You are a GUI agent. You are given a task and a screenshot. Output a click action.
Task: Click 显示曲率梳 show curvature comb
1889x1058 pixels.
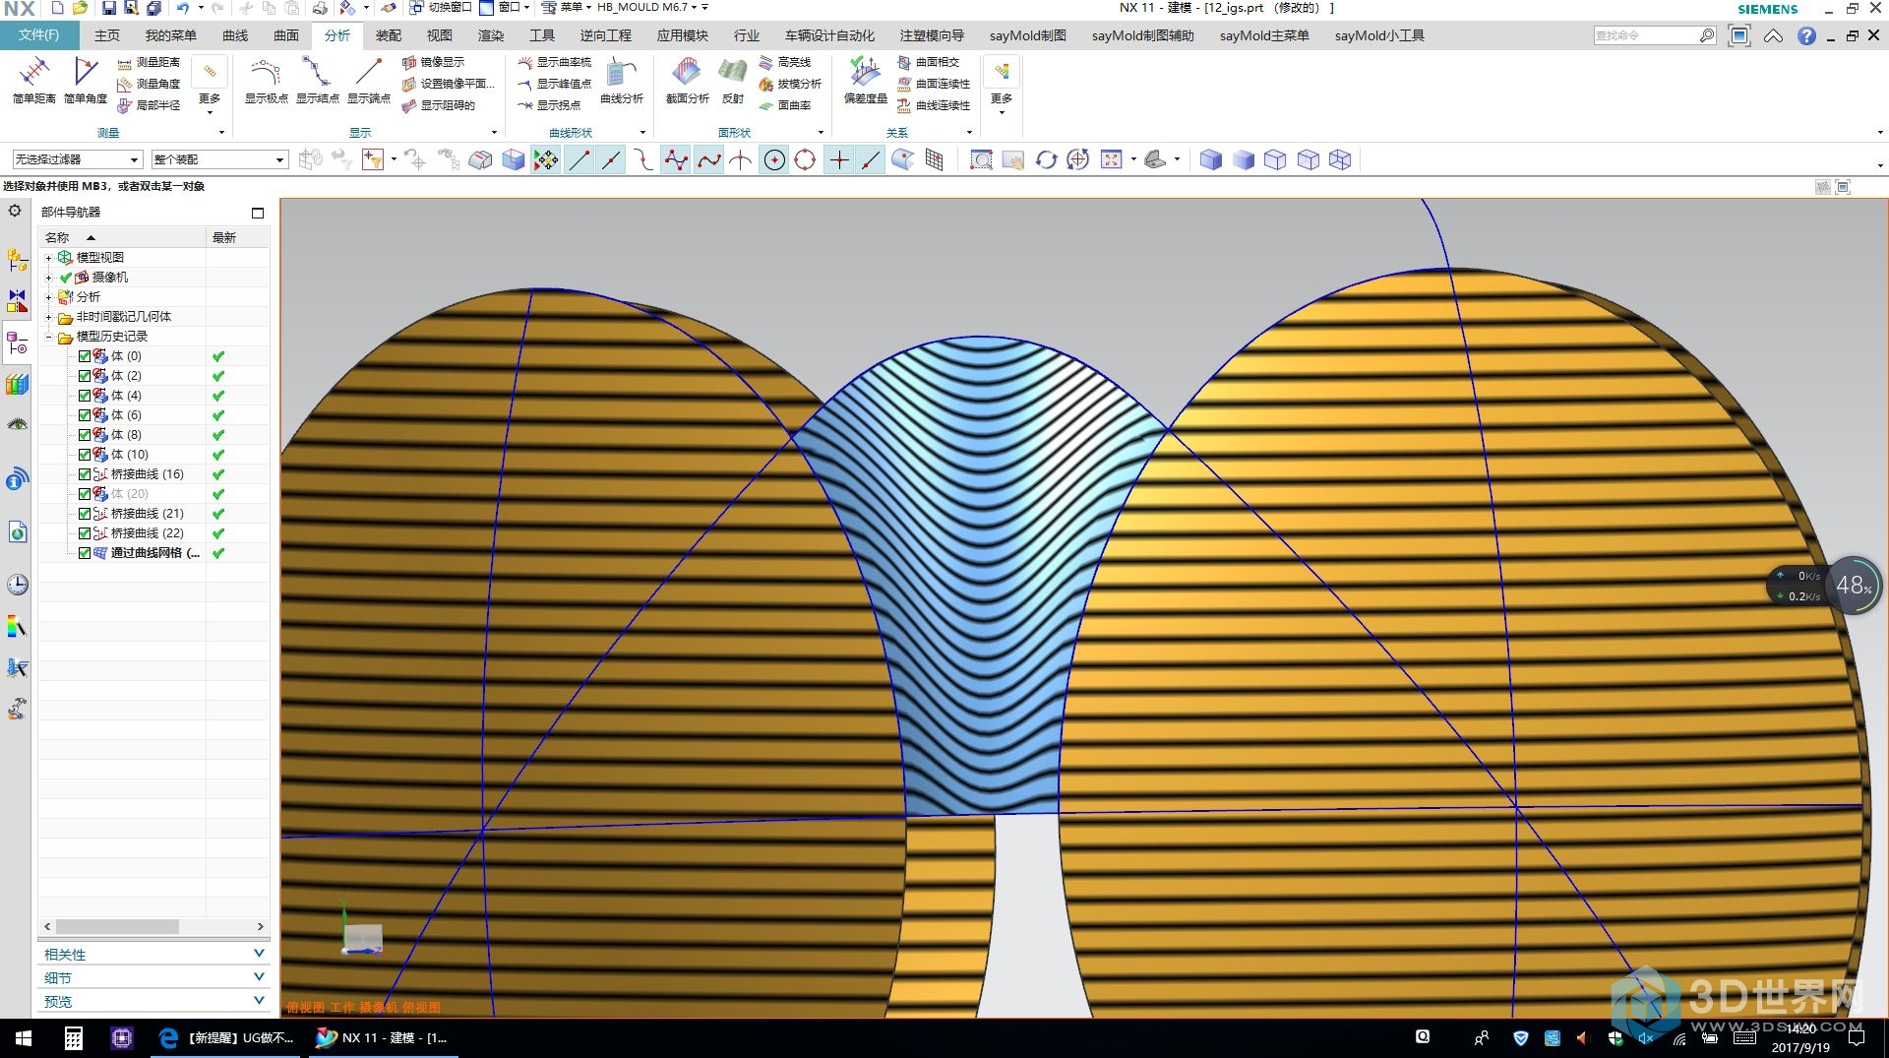555,62
